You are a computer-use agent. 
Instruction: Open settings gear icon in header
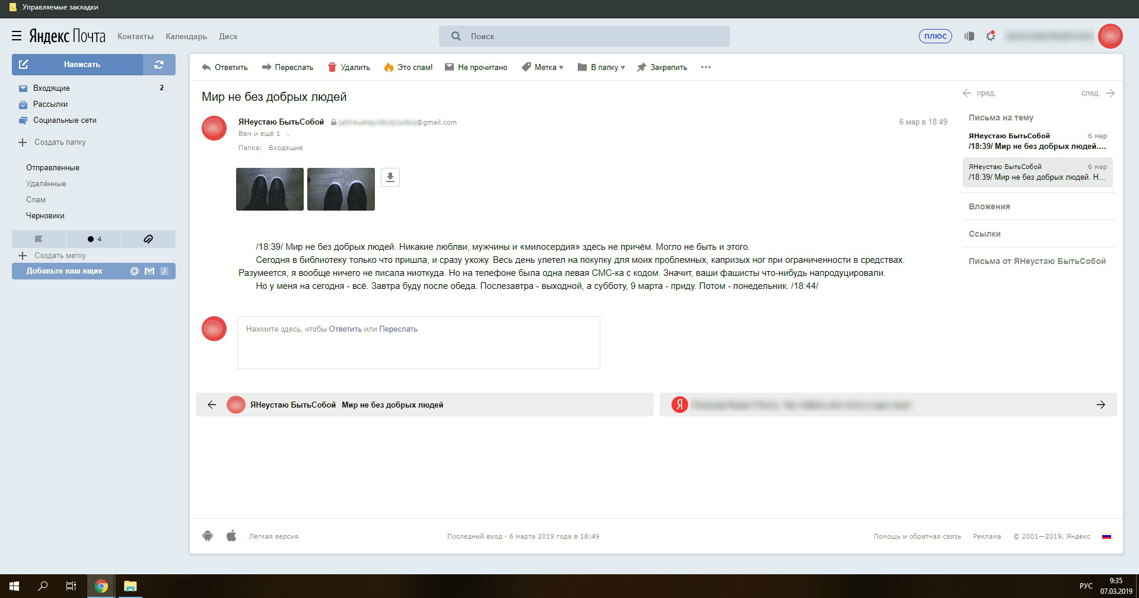pyautogui.click(x=990, y=36)
